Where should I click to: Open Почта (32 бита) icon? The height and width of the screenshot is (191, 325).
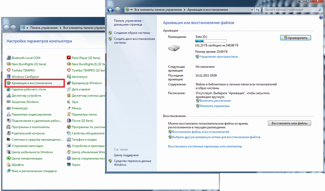pos(69,121)
